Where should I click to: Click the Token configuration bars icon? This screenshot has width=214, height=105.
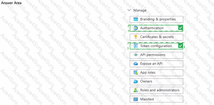pos(136,46)
